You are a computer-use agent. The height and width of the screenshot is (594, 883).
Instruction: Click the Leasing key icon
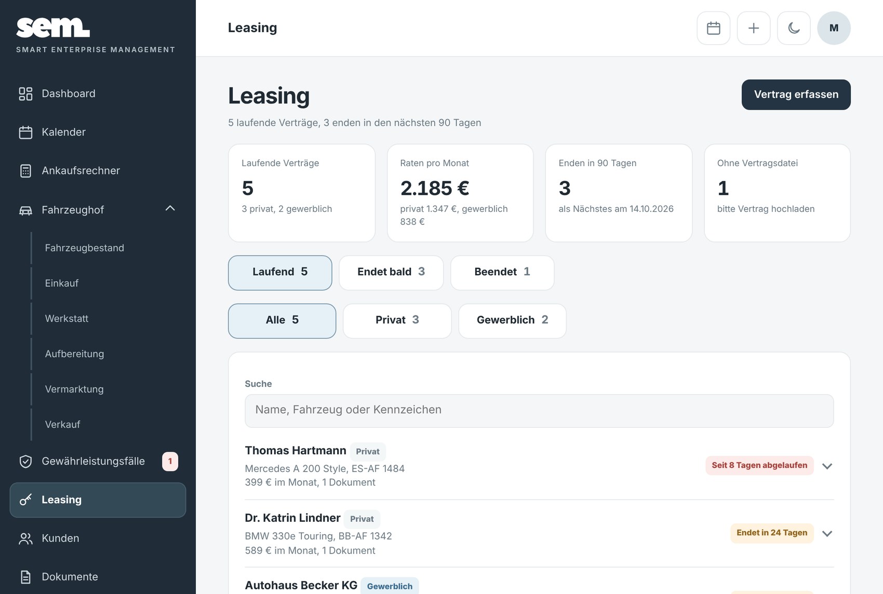coord(25,500)
